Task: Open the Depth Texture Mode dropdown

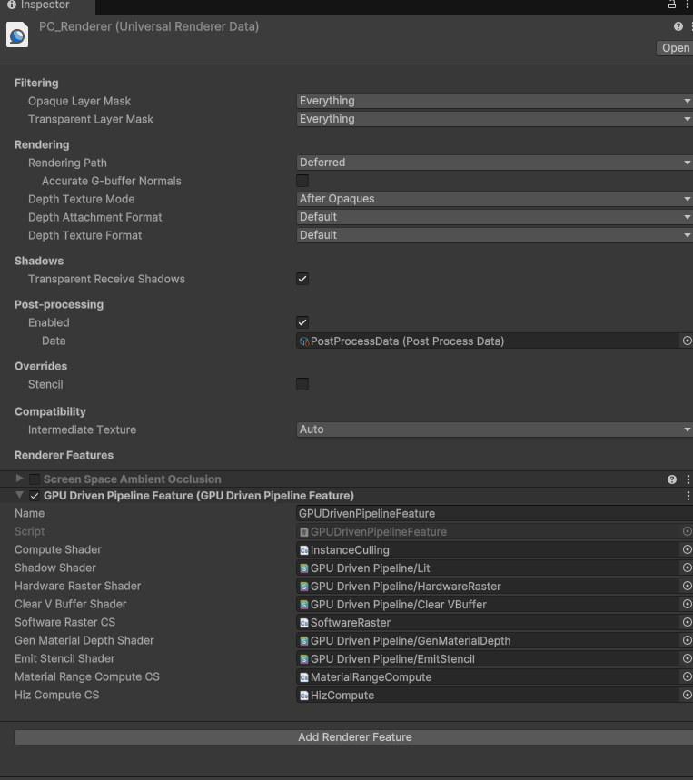Action: pyautogui.click(x=494, y=199)
